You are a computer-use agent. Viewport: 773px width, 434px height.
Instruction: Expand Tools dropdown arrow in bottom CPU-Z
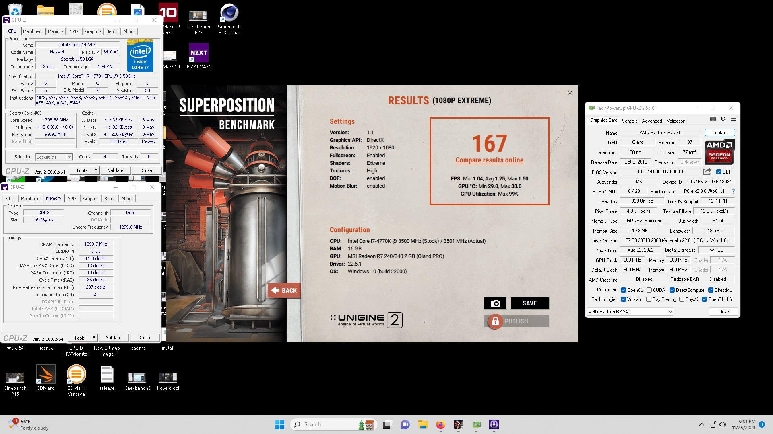click(94, 338)
